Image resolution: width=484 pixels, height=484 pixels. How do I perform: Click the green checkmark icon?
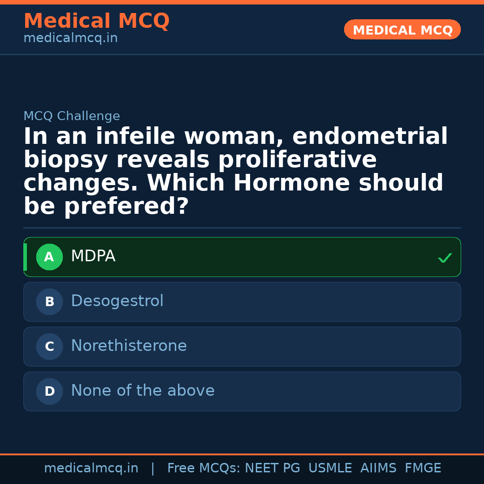click(x=445, y=258)
